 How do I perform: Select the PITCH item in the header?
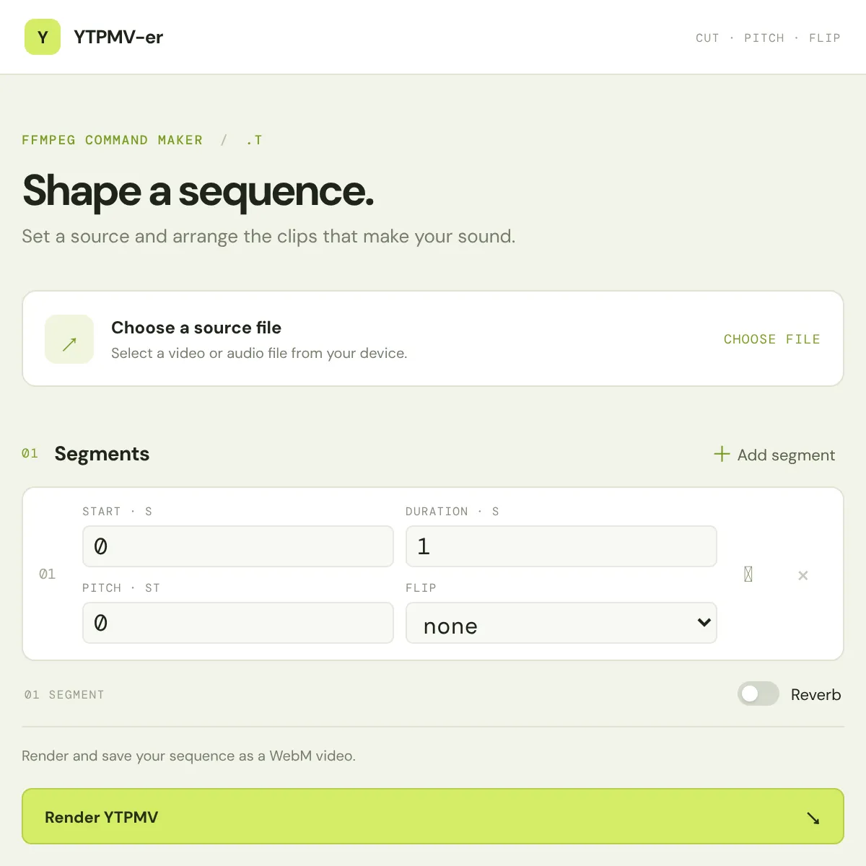click(x=764, y=38)
